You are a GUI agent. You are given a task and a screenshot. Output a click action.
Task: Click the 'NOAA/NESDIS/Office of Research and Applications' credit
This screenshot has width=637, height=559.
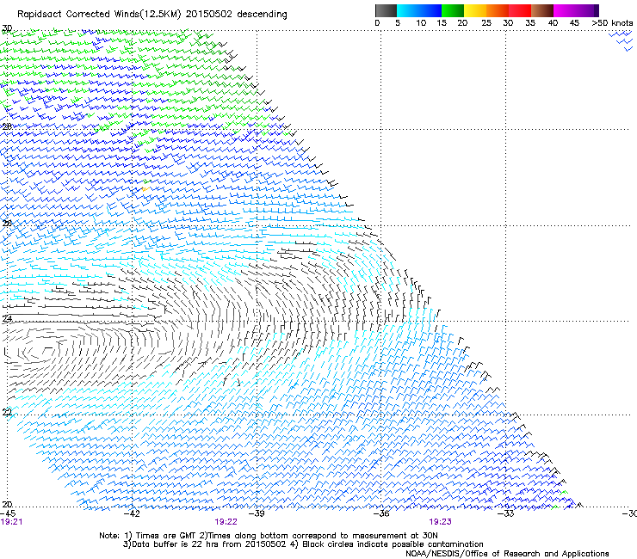[507, 554]
